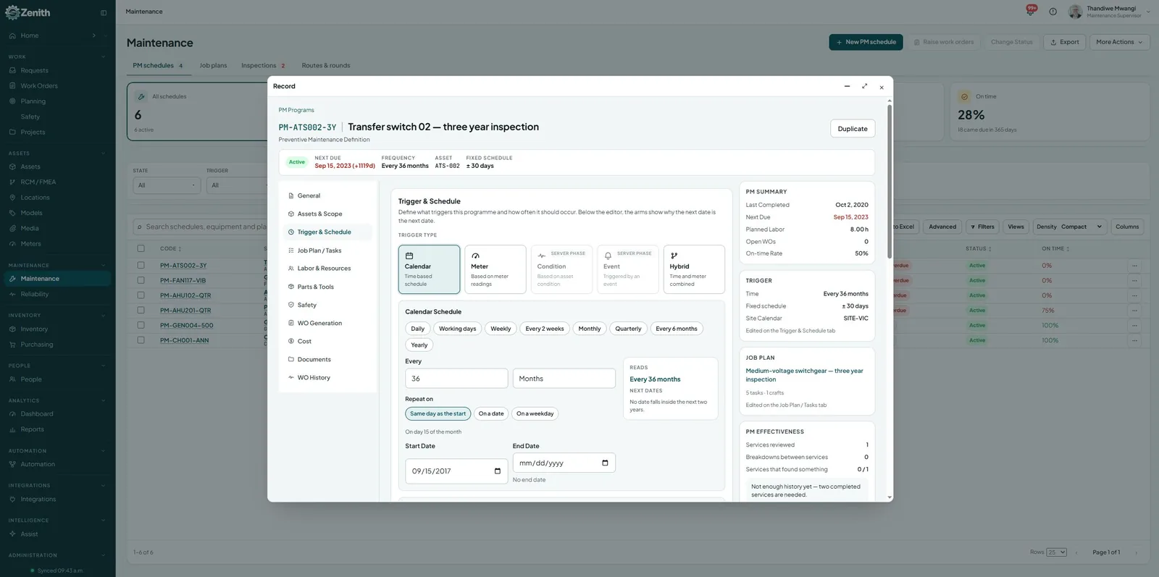This screenshot has height=577, width=1159.
Task: Open the Medium-voltage switchgear job plan link
Action: click(805, 375)
